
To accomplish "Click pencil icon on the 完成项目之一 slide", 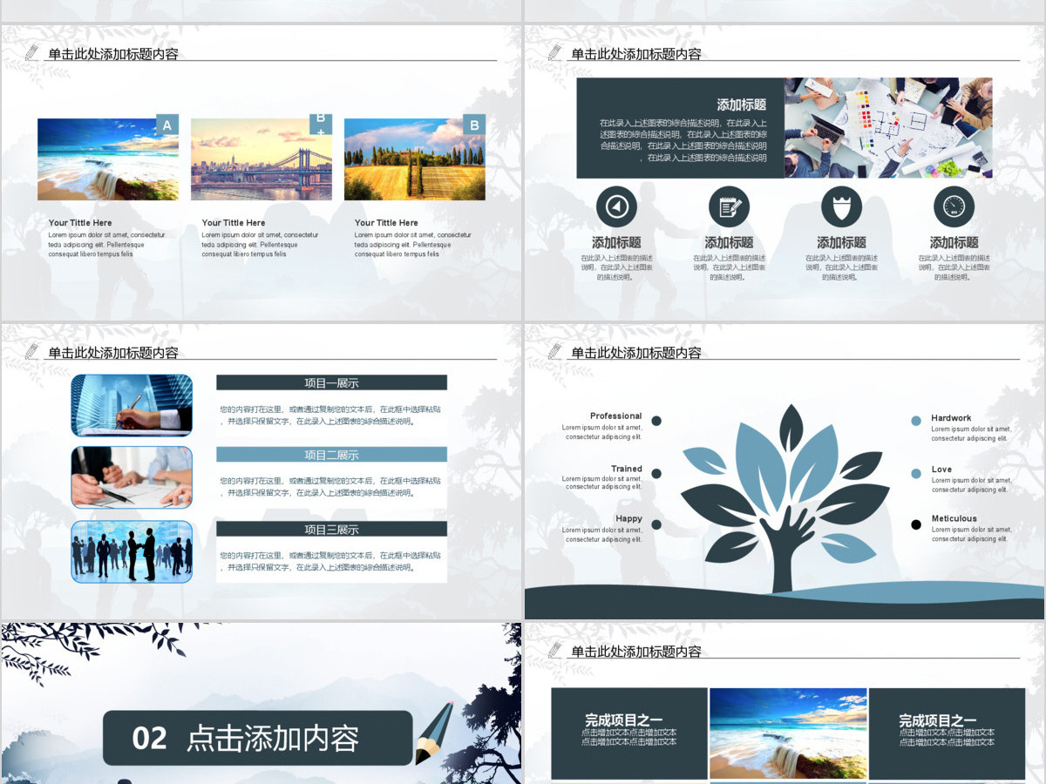I will pos(555,650).
